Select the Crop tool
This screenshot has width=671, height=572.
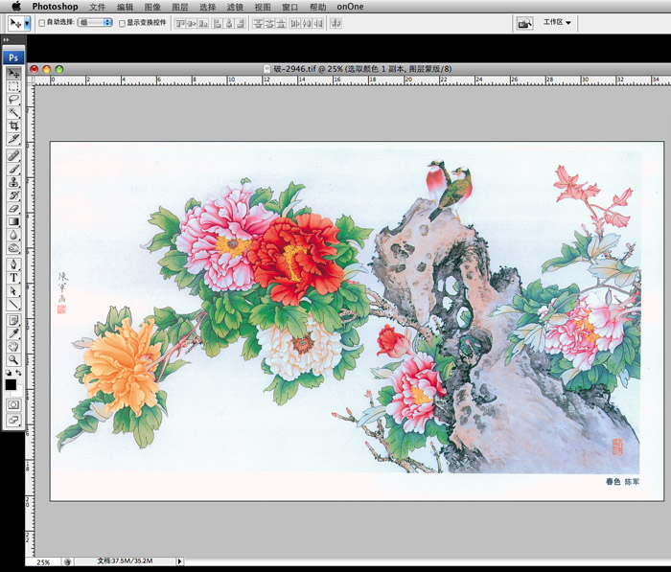[x=13, y=126]
